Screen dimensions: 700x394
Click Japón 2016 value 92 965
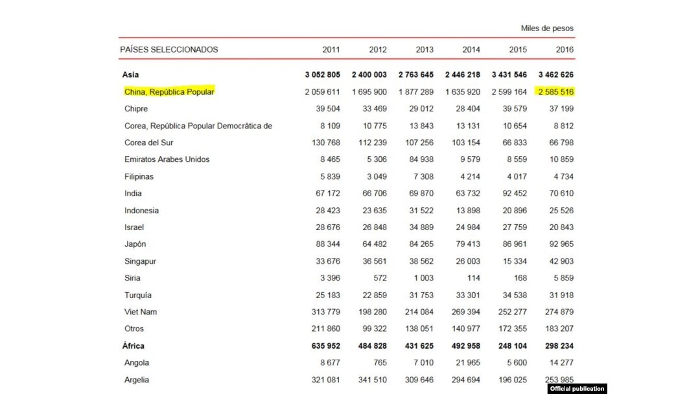coord(561,244)
